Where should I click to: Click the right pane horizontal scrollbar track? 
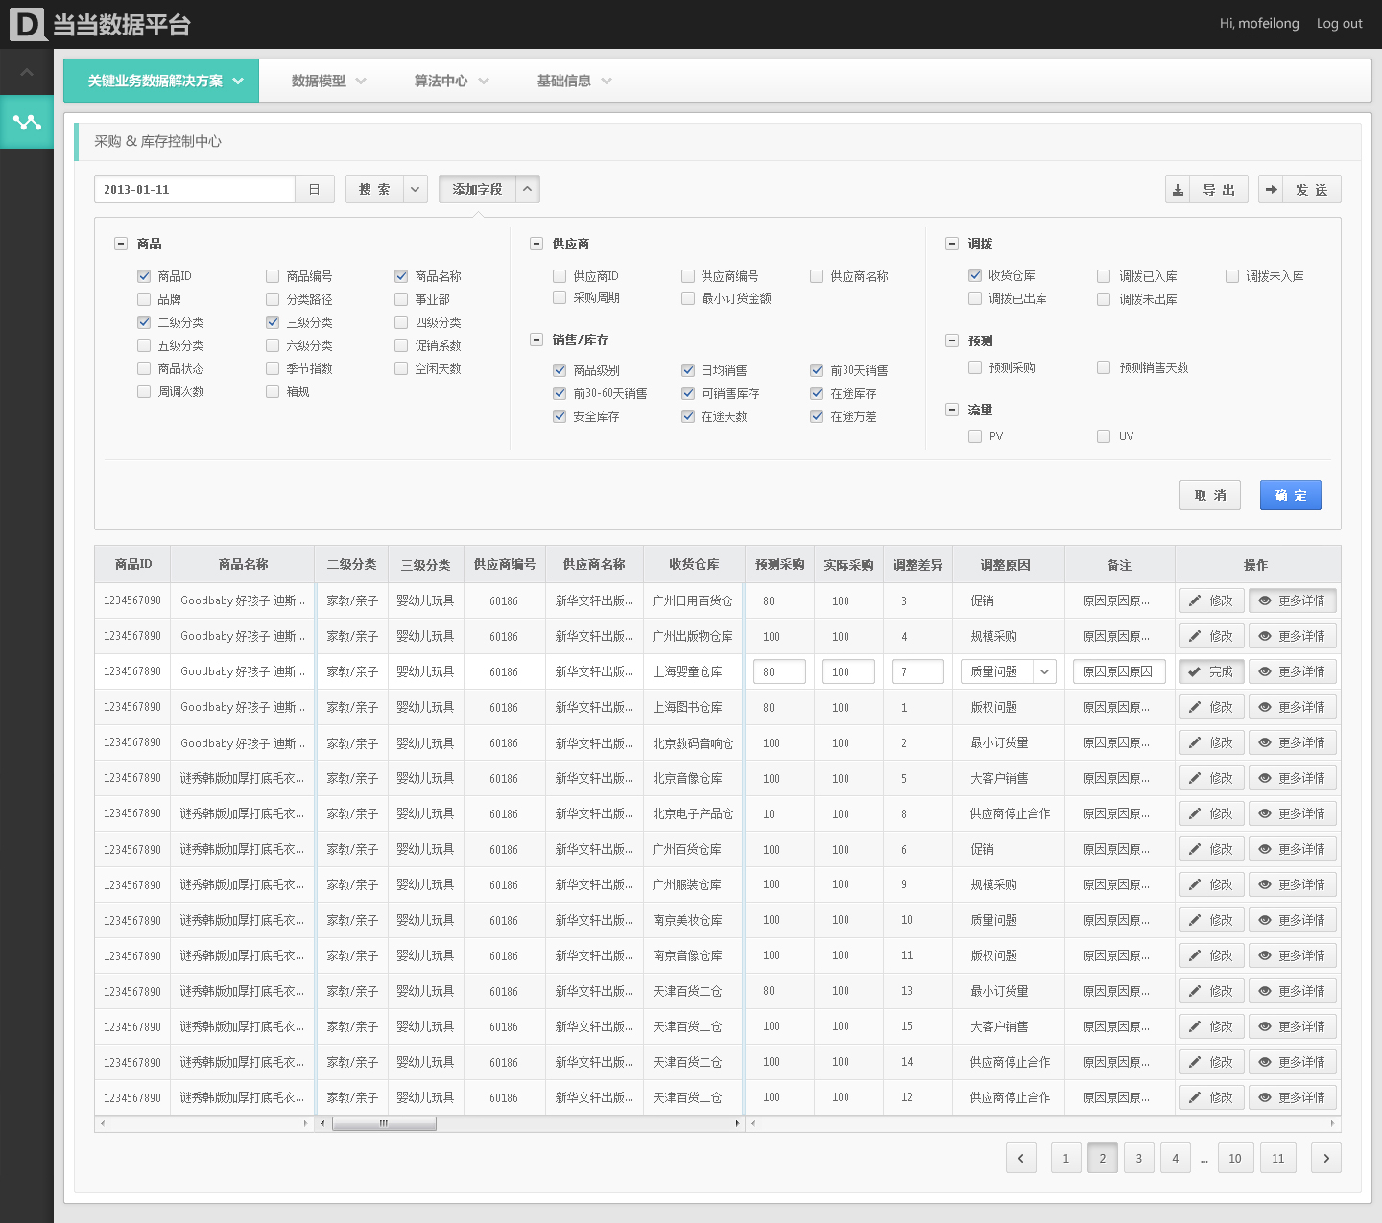(1043, 1123)
